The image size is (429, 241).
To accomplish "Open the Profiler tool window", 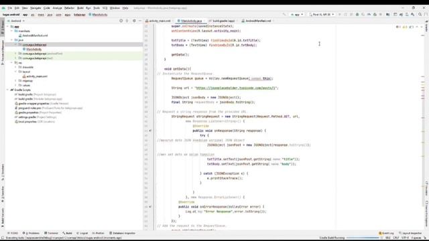I will (99, 233).
